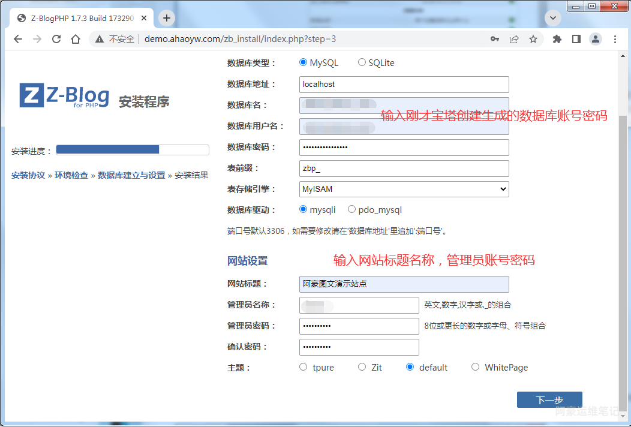Click the 安装进度 progress bar
The image size is (631, 427).
point(133,150)
